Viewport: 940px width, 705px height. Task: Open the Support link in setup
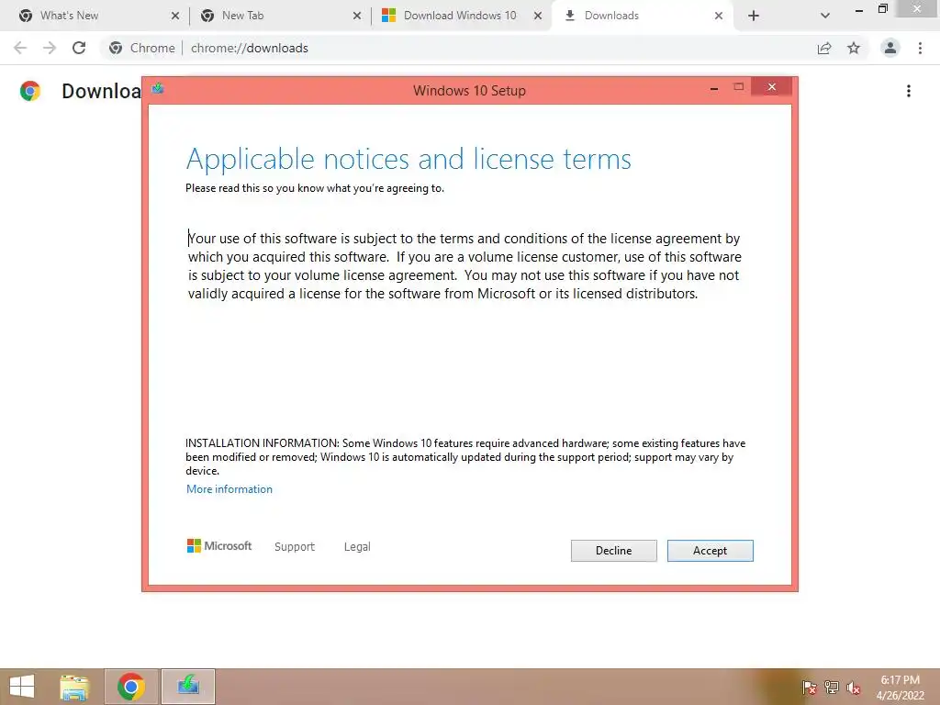[295, 547]
